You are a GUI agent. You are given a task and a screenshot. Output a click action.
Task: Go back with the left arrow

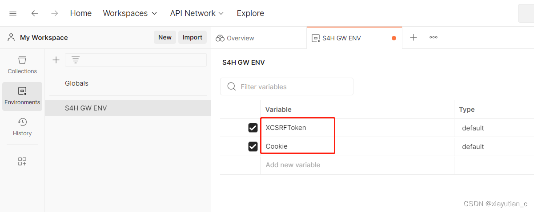tap(35, 13)
